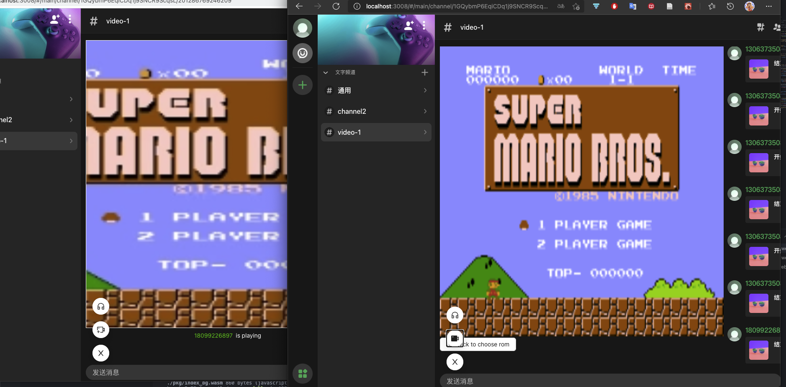Open server options dots on right banner
The width and height of the screenshot is (786, 387).
tap(424, 26)
